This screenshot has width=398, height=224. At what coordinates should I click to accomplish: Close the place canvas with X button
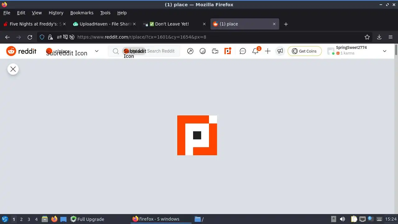point(13,69)
